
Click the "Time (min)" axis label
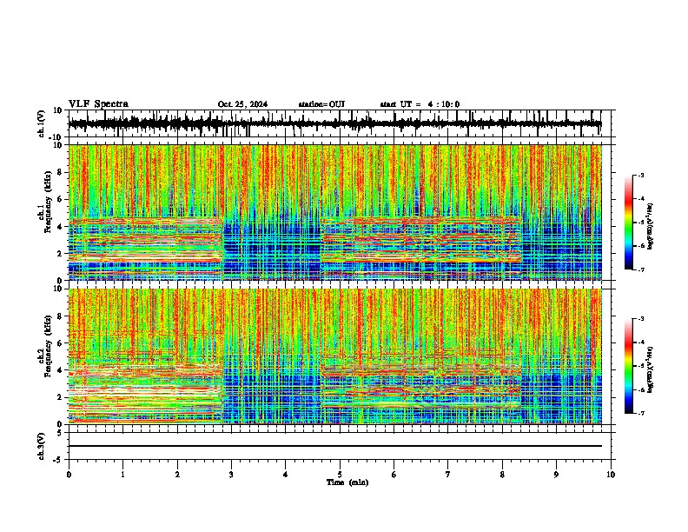[x=347, y=482]
